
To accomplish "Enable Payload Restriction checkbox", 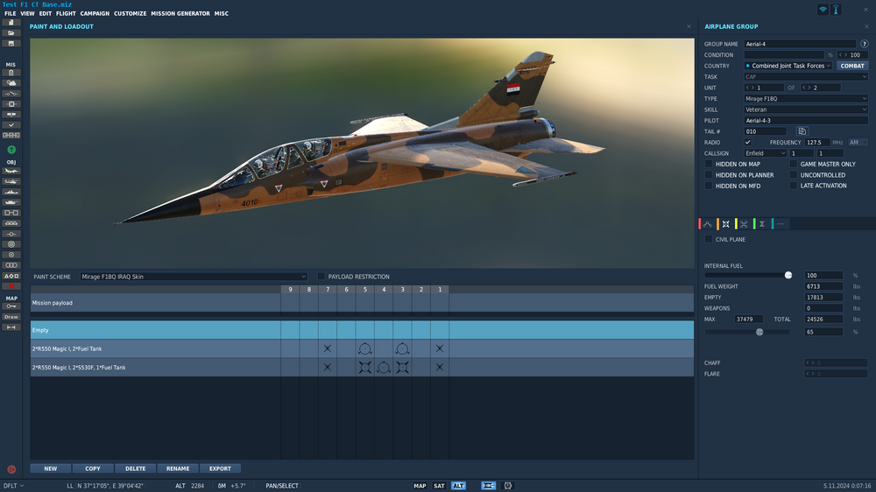I will click(x=321, y=277).
